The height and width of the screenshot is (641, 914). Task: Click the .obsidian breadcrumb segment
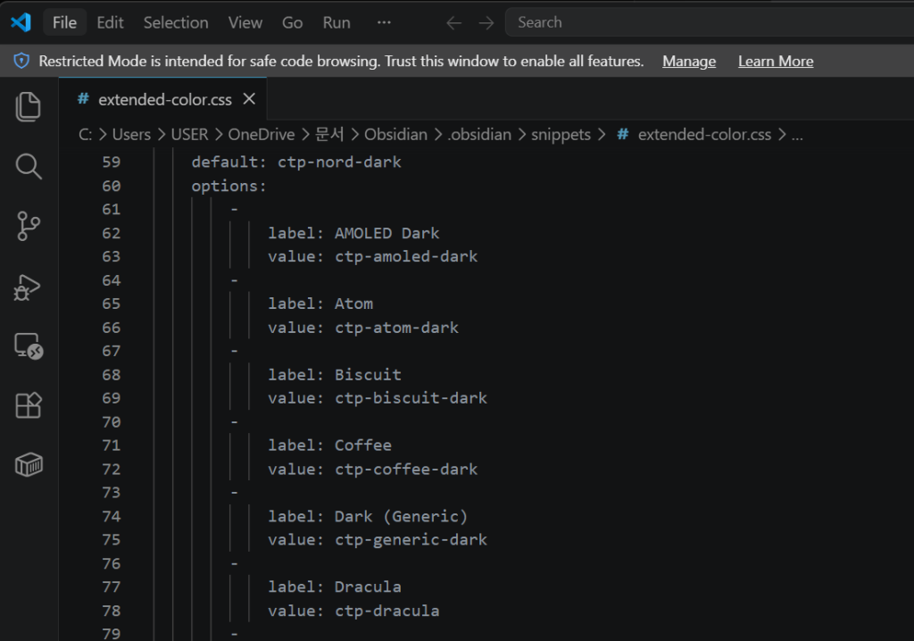pyautogui.click(x=479, y=135)
